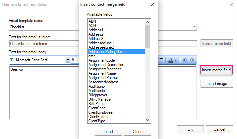This screenshot has height=139, width=237.
Task: Open the font name dropdown
Action: (68, 60)
